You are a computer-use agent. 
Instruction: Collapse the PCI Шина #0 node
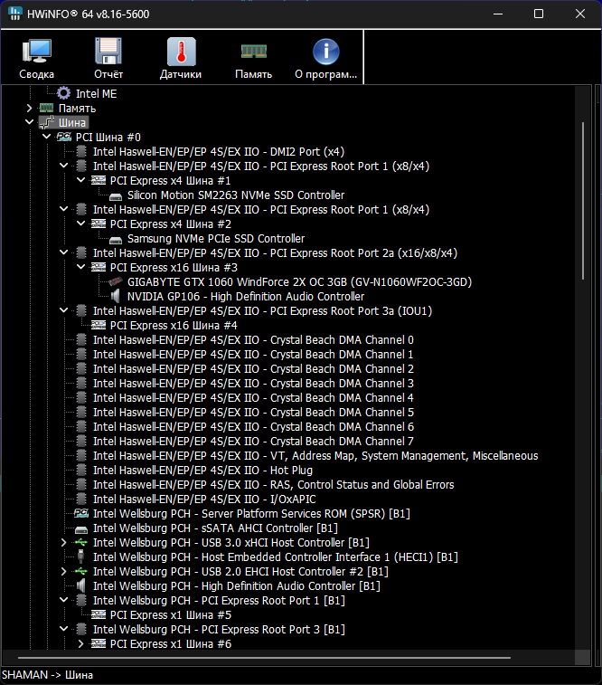46,137
